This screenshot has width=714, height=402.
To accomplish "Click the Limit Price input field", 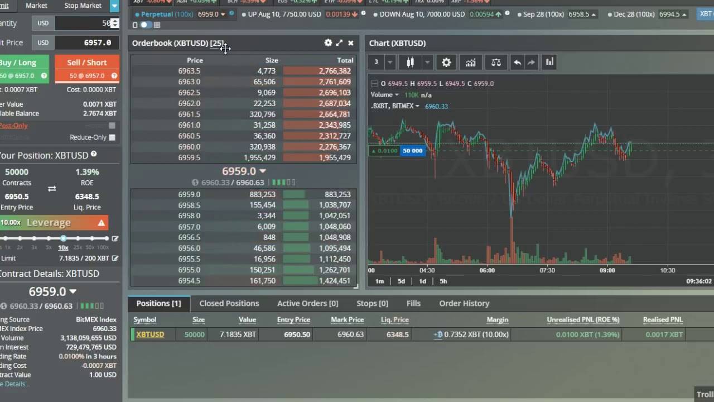I will click(86, 42).
